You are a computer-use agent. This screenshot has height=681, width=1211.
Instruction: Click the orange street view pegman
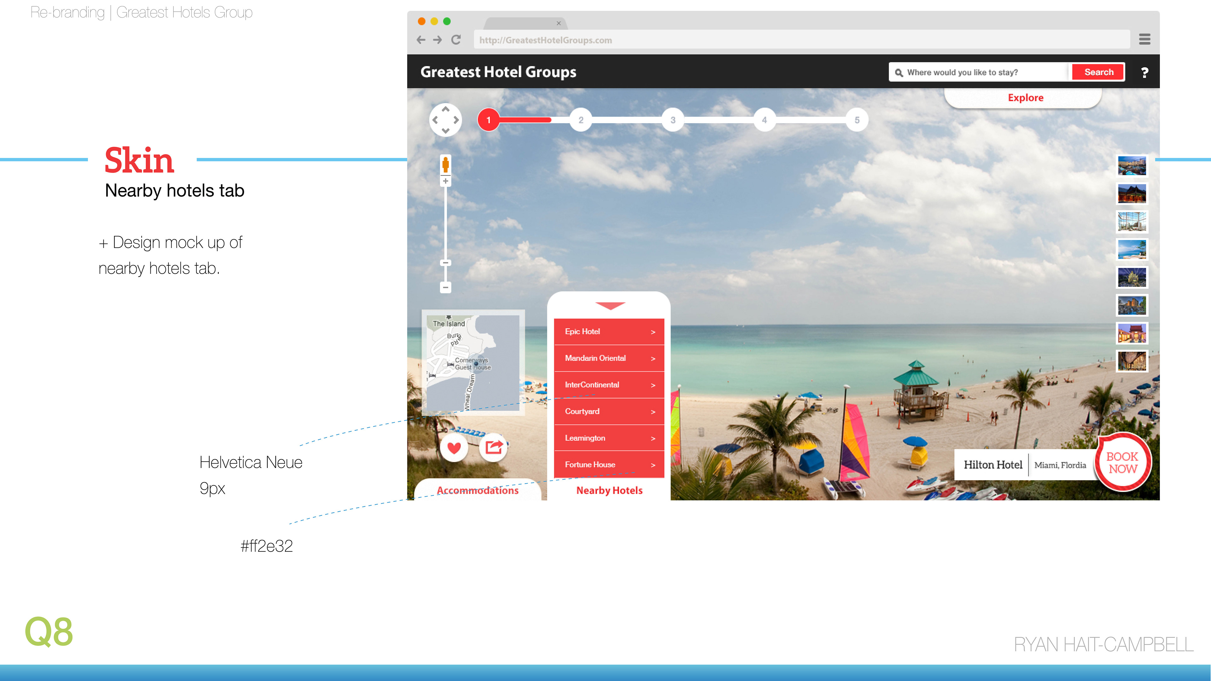[445, 164]
